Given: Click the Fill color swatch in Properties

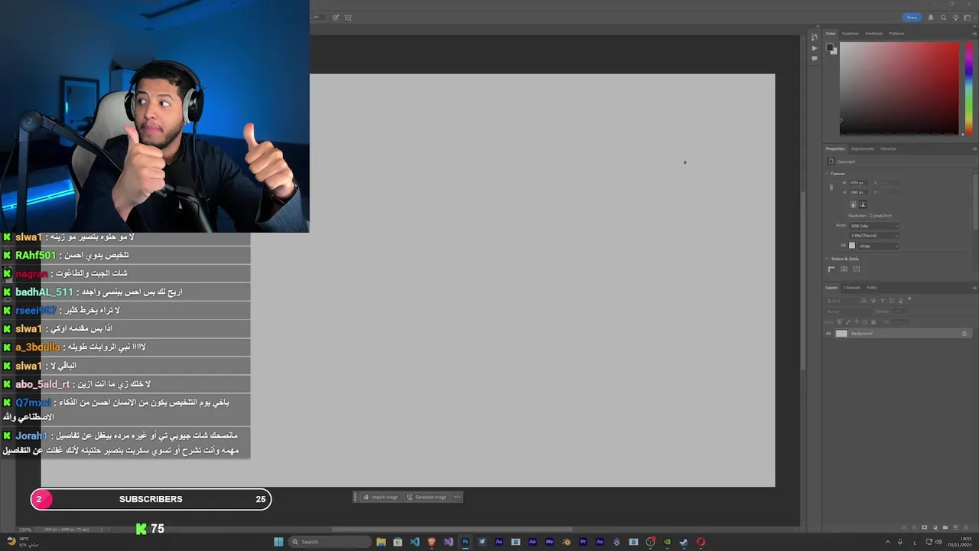Looking at the screenshot, I should (x=852, y=246).
